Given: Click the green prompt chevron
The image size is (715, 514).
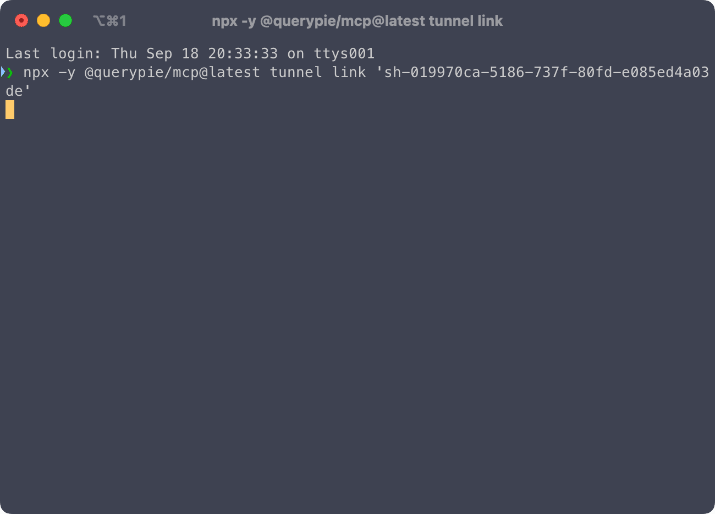Looking at the screenshot, I should (x=10, y=72).
